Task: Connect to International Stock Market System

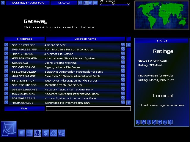Action: [x=65, y=58]
